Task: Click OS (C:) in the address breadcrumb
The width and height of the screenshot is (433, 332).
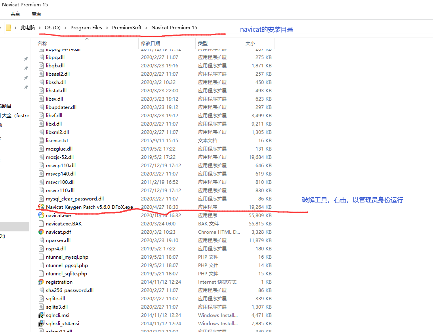Action: (52, 28)
